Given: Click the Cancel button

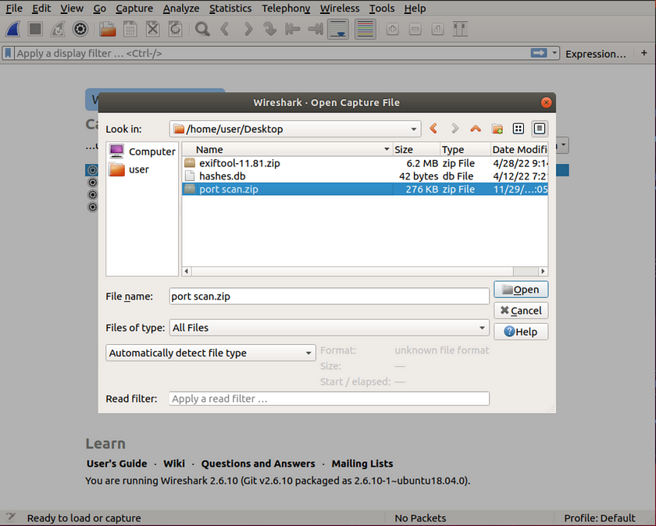Looking at the screenshot, I should coord(521,311).
